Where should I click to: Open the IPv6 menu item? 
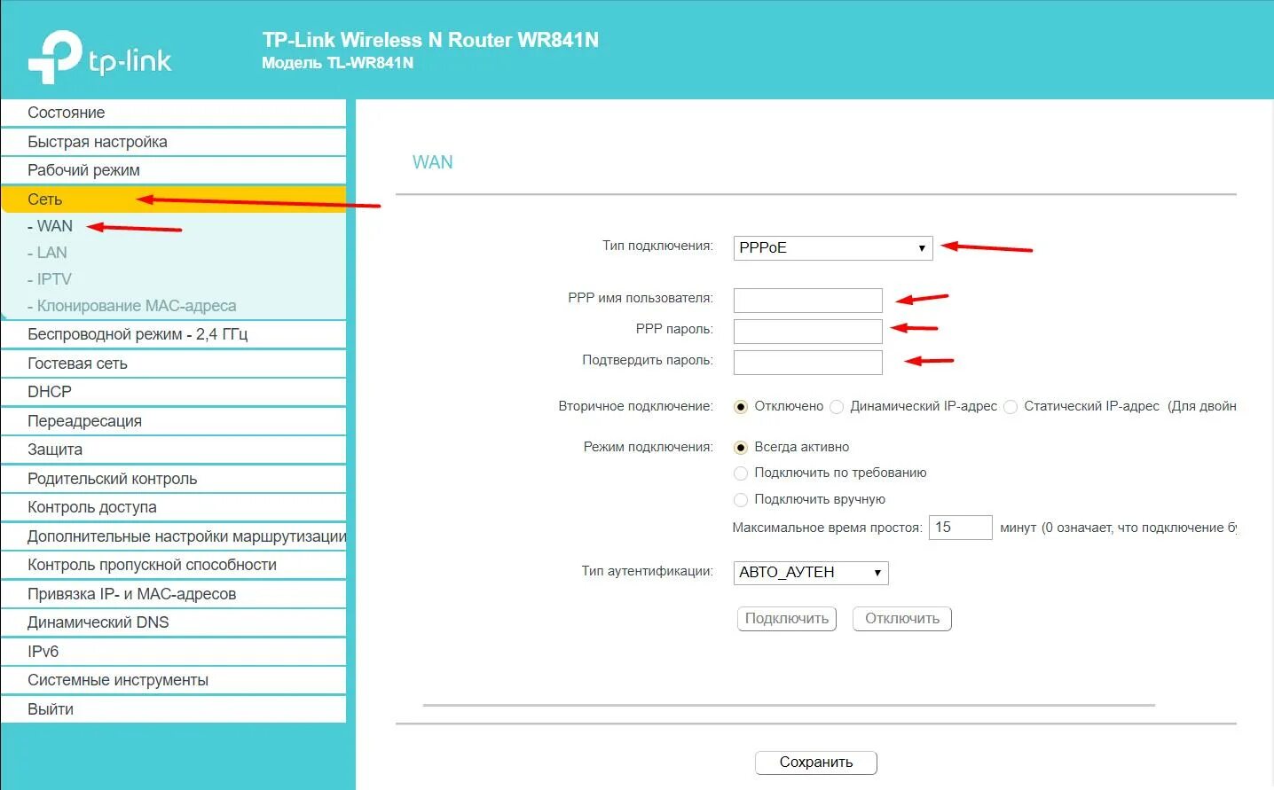[173, 652]
